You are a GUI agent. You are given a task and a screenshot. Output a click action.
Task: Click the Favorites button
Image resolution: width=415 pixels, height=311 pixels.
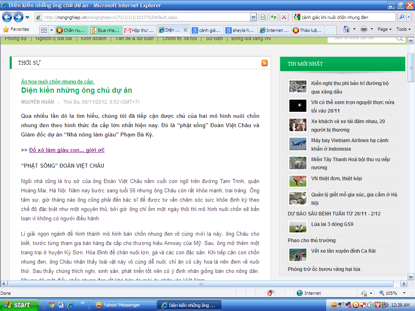pos(16,29)
